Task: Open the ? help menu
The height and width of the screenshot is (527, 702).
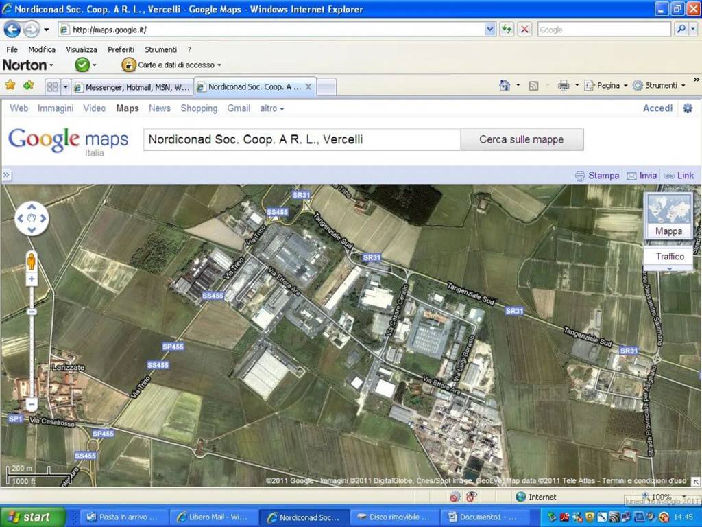Action: click(189, 49)
